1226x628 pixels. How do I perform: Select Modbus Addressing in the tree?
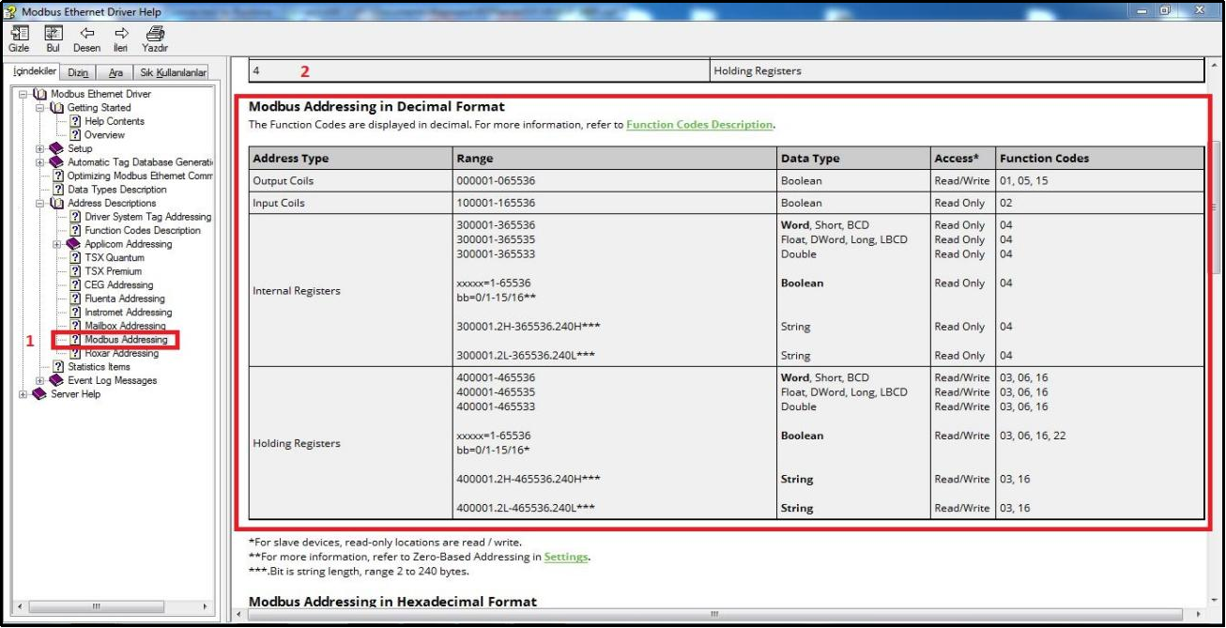pos(126,340)
